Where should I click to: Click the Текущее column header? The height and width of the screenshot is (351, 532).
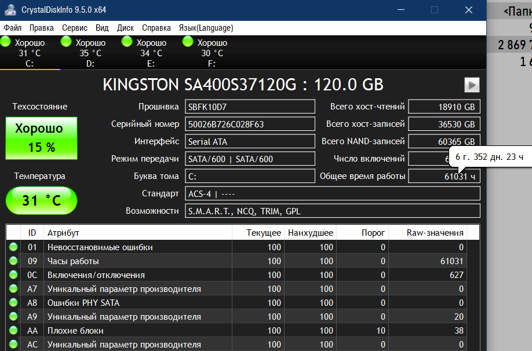(x=258, y=233)
